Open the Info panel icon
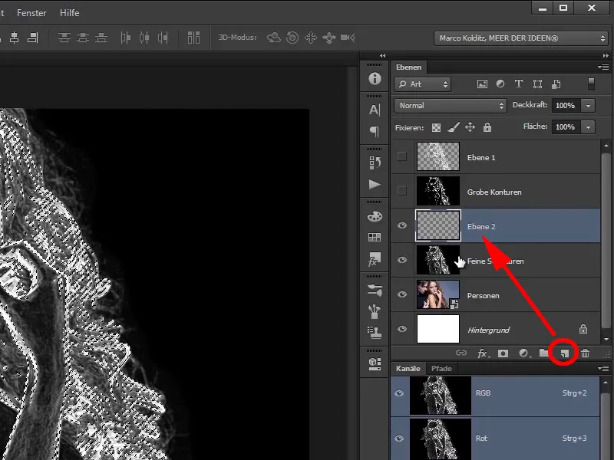The image size is (614, 460). point(374,77)
